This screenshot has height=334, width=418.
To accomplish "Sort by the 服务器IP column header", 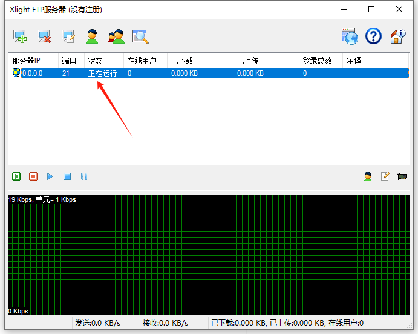I will click(34, 61).
